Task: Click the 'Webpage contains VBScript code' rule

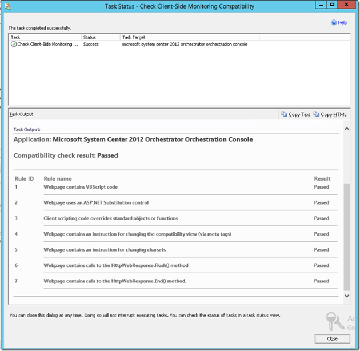Action: (x=81, y=187)
